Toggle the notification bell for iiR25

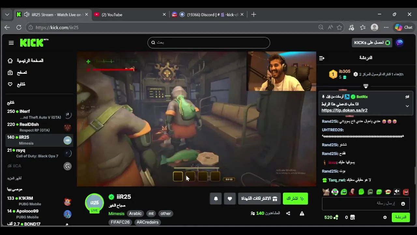(216, 198)
